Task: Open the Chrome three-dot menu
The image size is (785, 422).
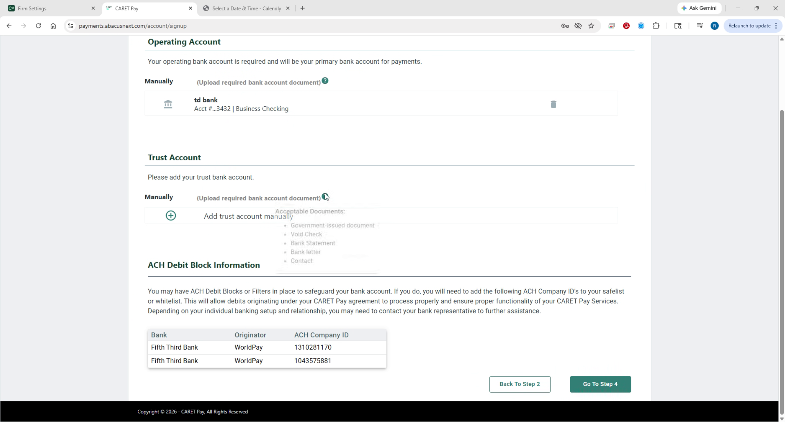Action: (776, 26)
